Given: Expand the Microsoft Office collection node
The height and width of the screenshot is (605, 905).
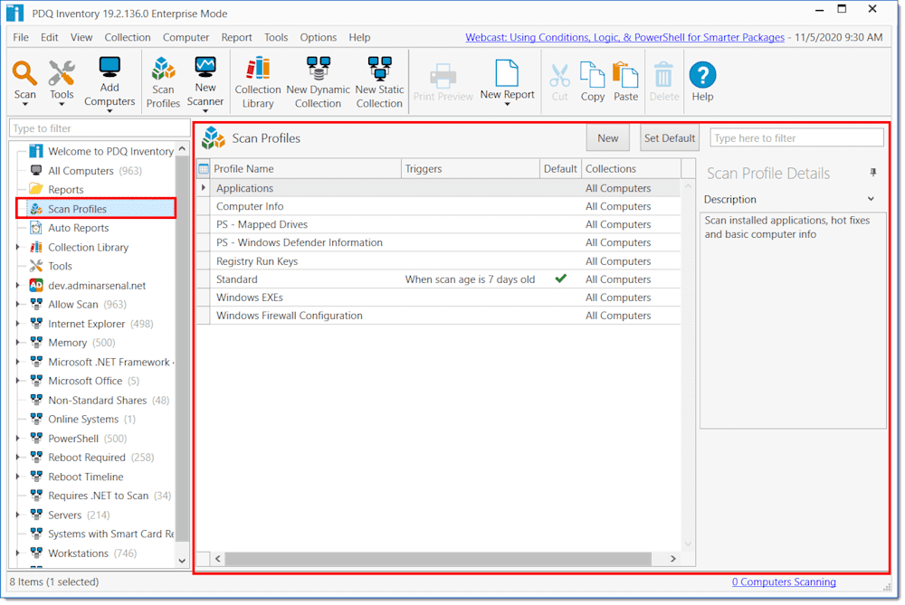Looking at the screenshot, I should (x=17, y=381).
